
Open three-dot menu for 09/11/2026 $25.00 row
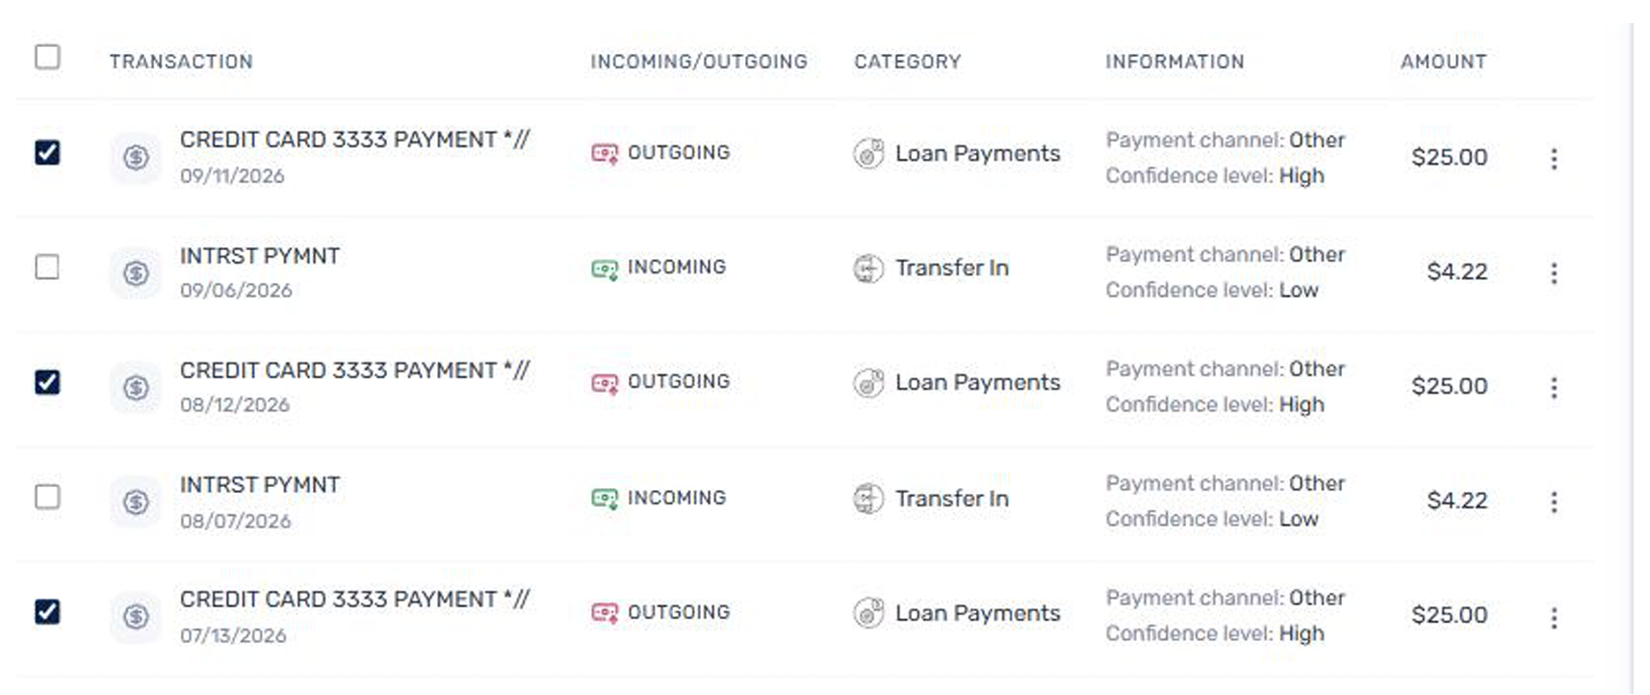(1554, 159)
